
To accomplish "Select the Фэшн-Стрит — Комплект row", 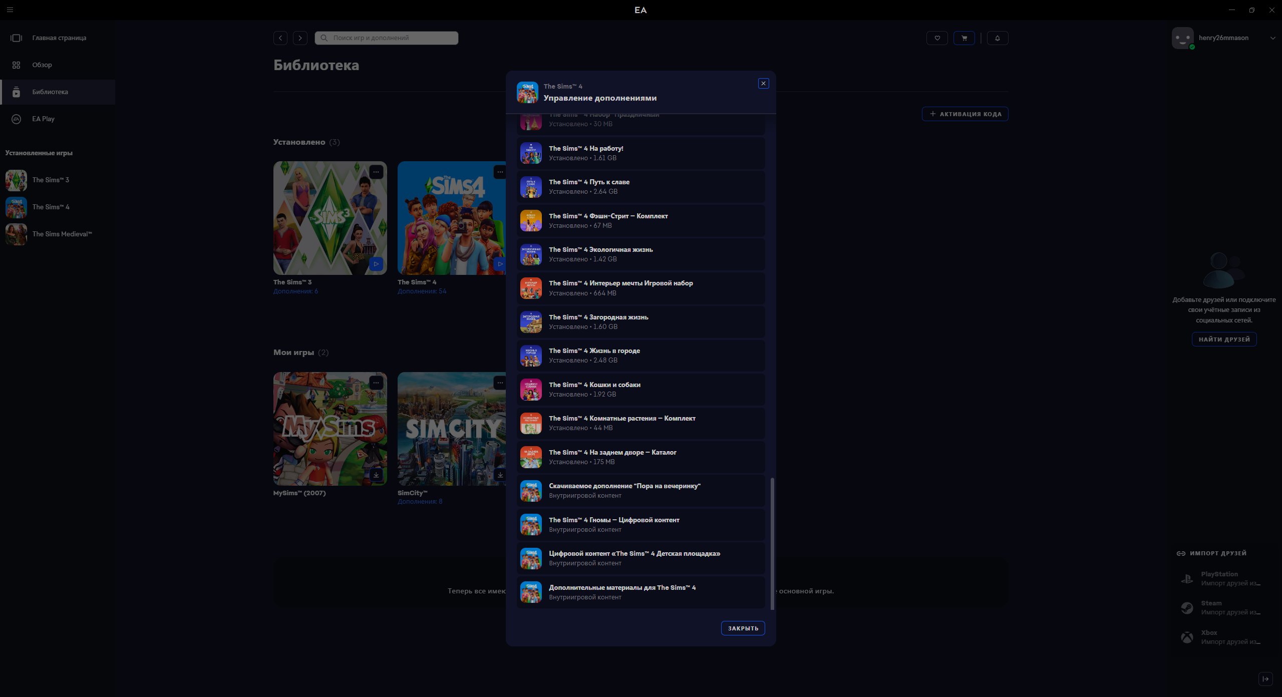I will point(641,221).
